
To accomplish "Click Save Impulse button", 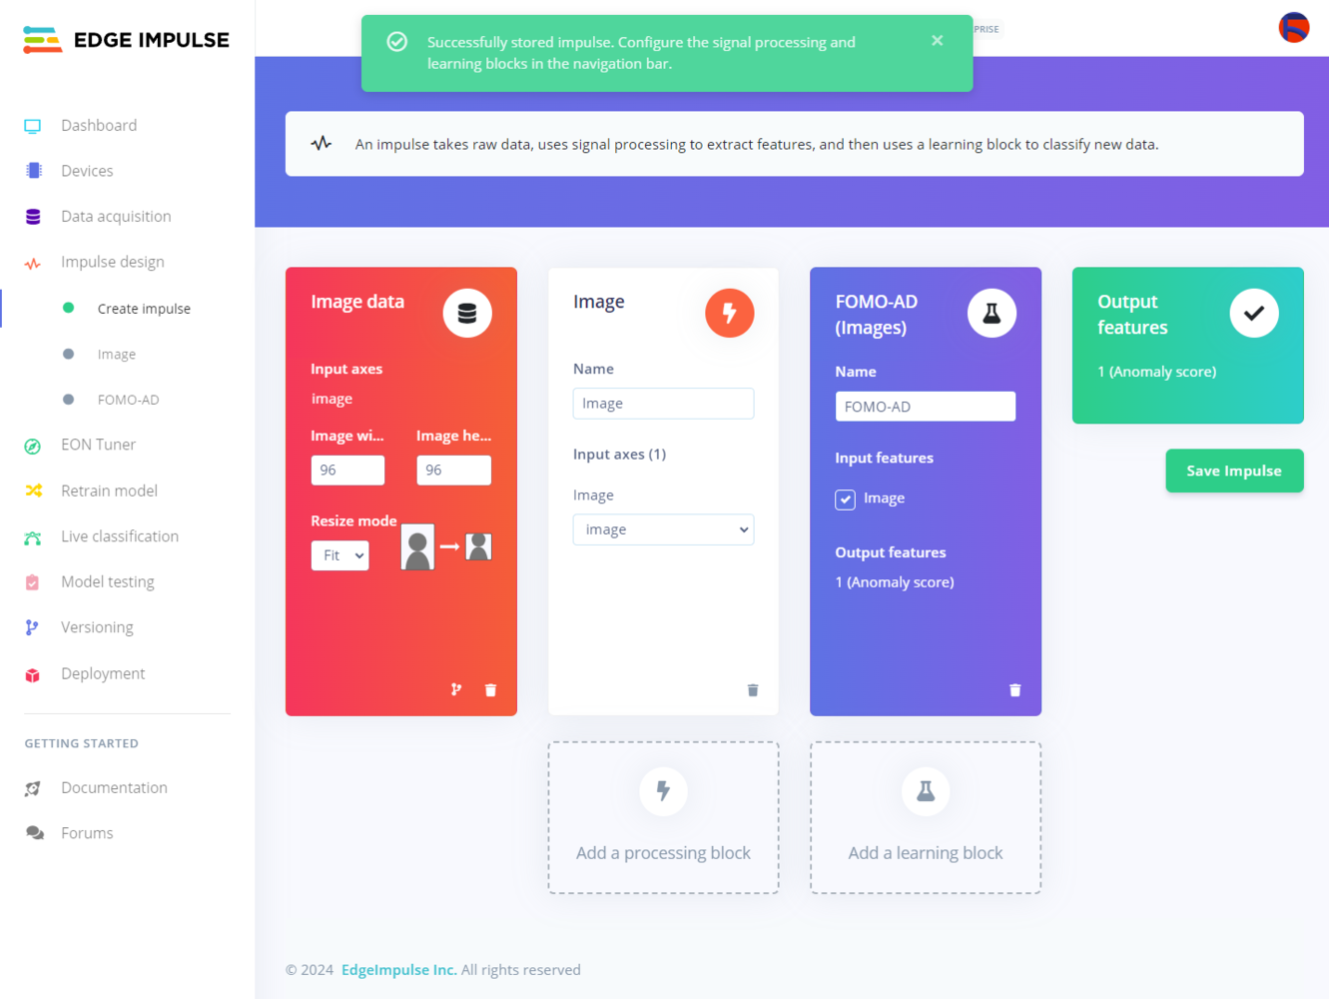I will (x=1234, y=471).
